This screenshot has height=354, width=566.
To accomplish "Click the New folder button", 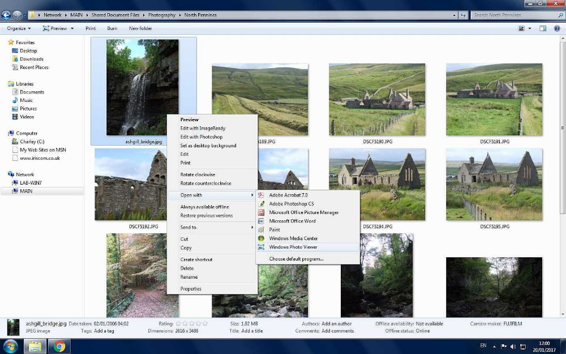I will (x=140, y=28).
